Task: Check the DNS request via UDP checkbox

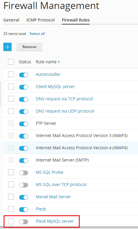Action: (11, 111)
